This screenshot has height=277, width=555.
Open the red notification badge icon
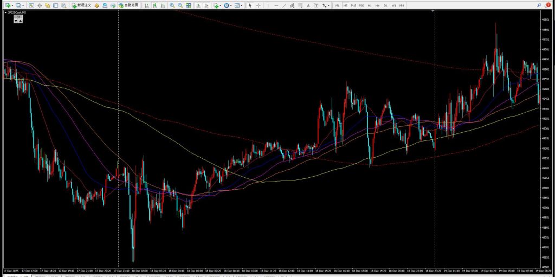(547, 5)
